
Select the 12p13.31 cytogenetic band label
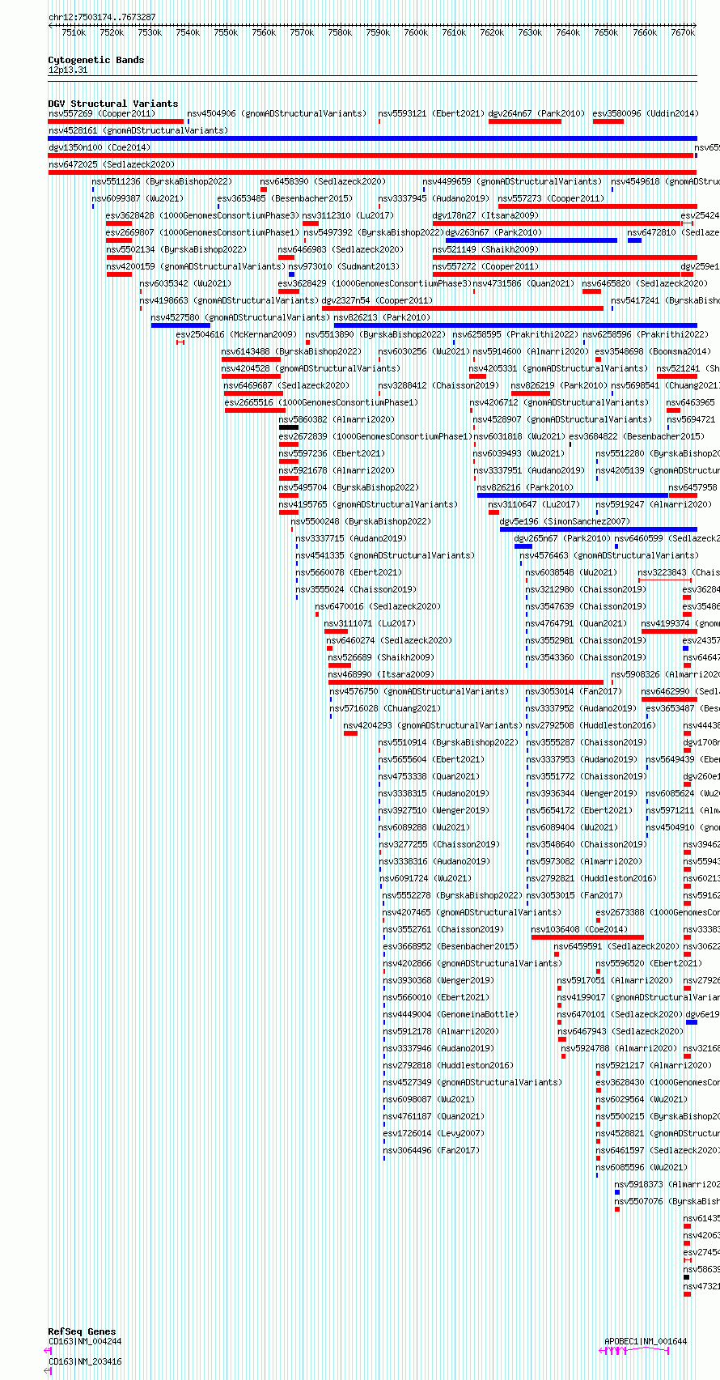click(x=68, y=70)
